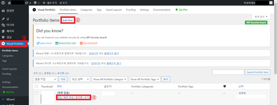Click the Not Intrested cross icon

81,43
